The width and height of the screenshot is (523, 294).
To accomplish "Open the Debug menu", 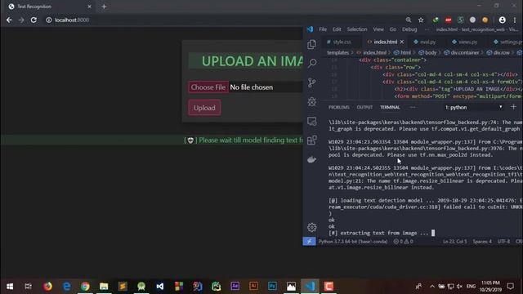I will coord(409,29).
